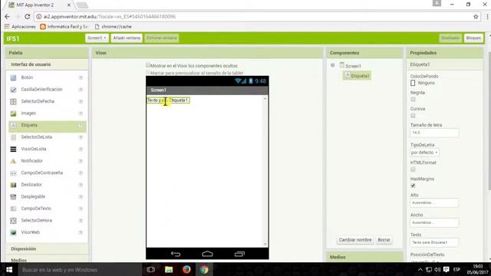Open help for Botón component
The height and width of the screenshot is (276, 491).
tap(81, 77)
